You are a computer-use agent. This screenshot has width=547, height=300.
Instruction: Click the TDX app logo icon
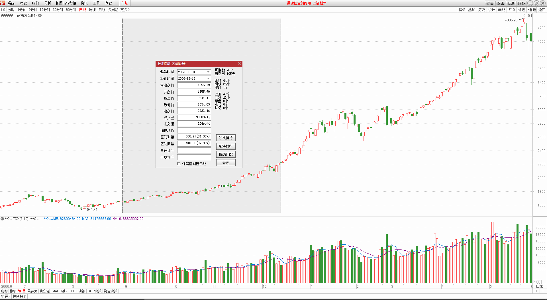[3, 3]
